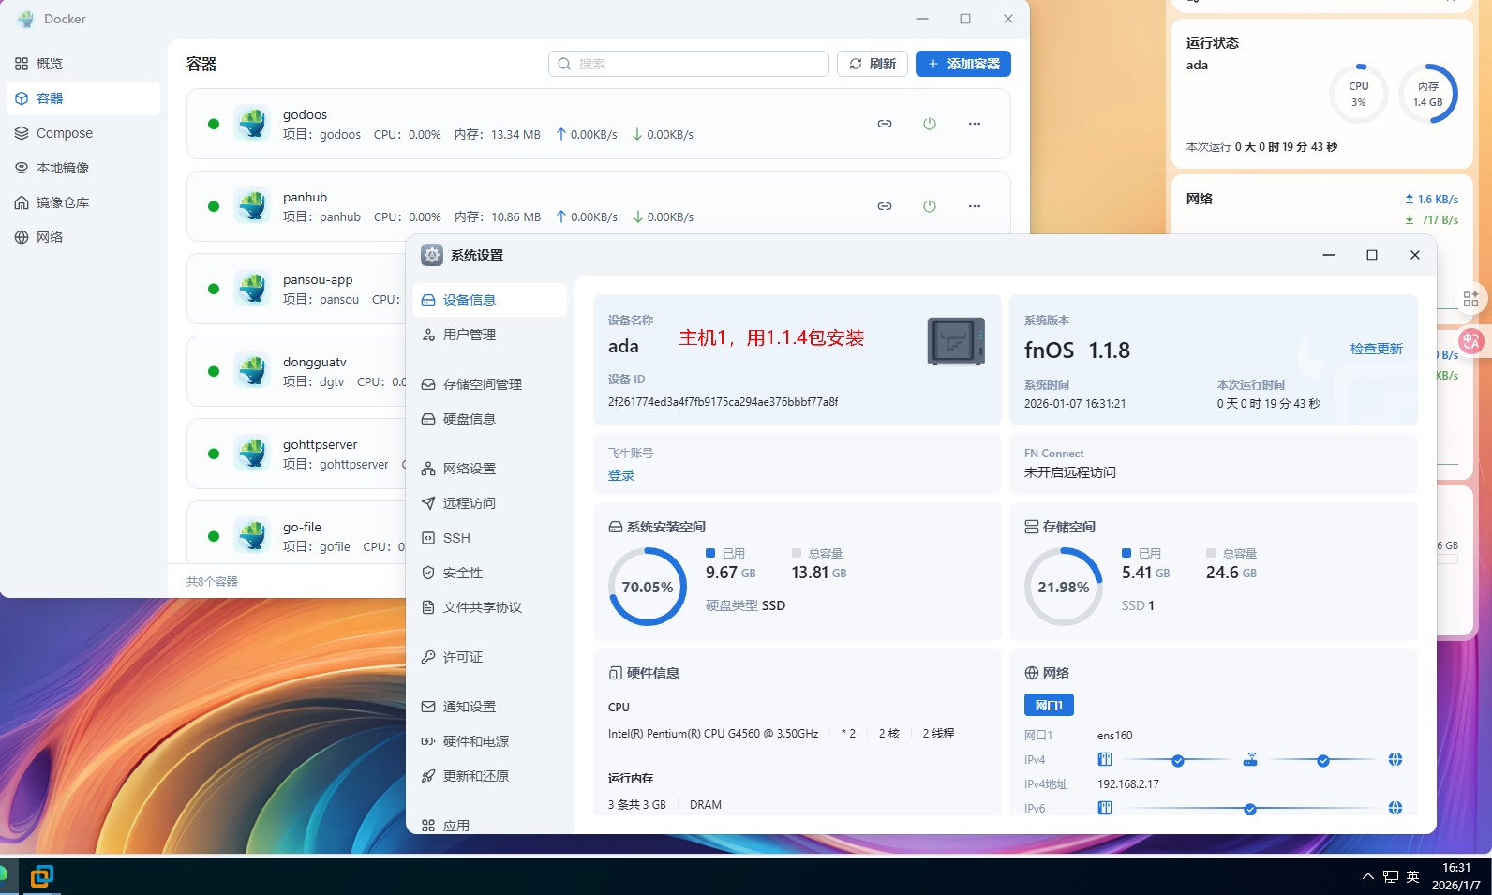Select 设备信息 in system settings sidebar

tap(490, 300)
